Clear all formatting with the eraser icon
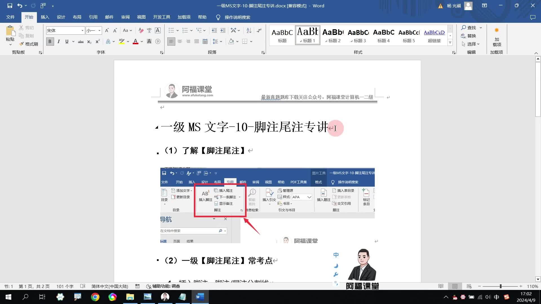The width and height of the screenshot is (541, 304). [141, 30]
